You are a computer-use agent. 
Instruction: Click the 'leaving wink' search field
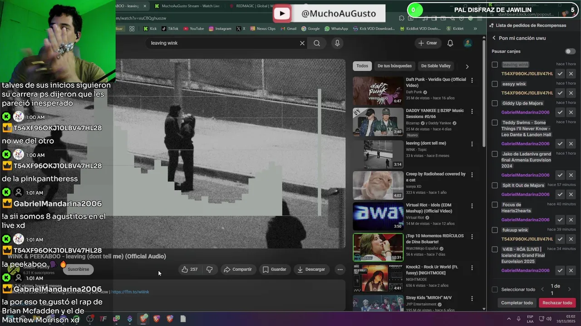click(x=222, y=43)
